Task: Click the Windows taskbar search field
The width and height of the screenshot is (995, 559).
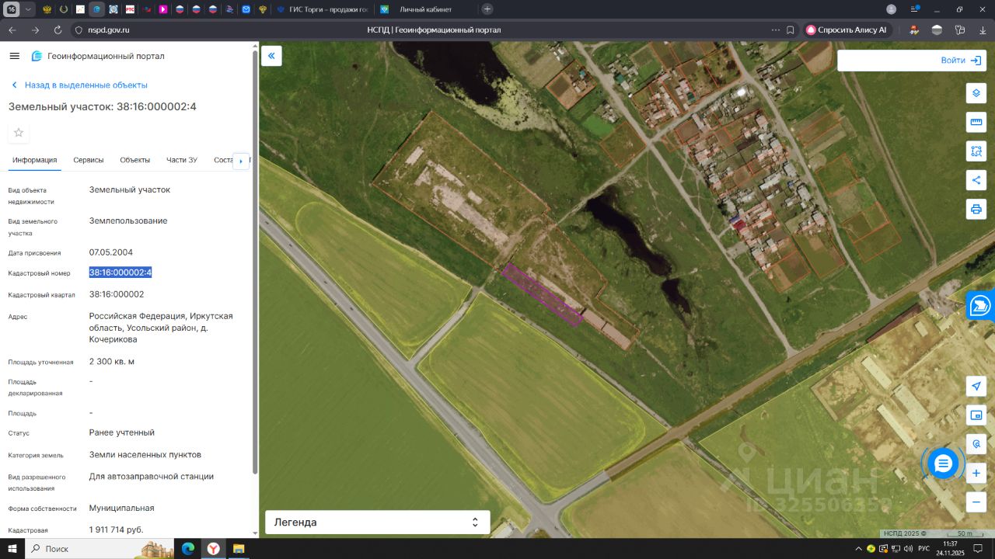Action: point(78,549)
